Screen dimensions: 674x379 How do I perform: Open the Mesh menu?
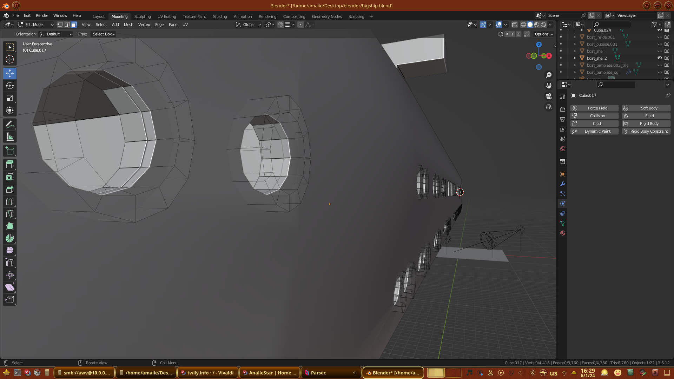[x=128, y=25]
